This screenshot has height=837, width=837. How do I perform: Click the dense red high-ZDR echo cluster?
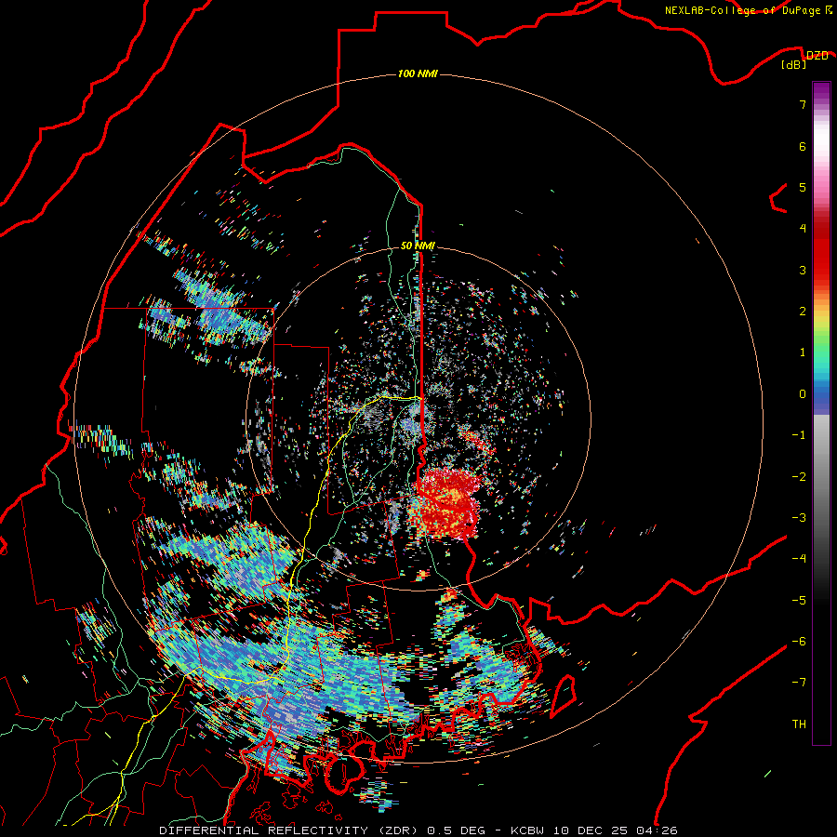[x=445, y=502]
